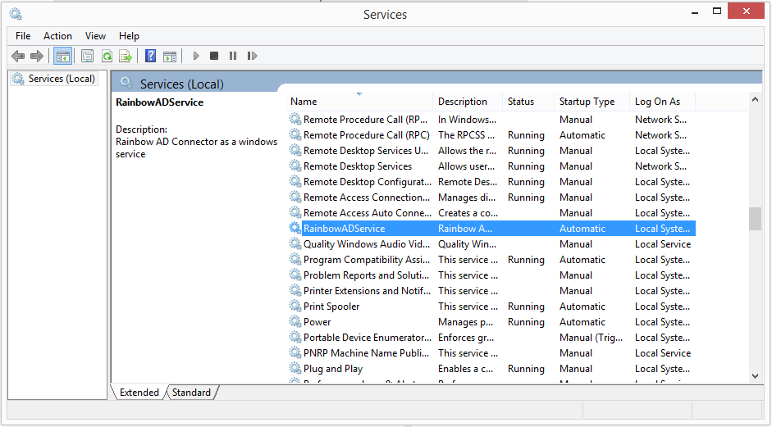Open the View menu
This screenshot has width=772, height=427.
tap(95, 36)
